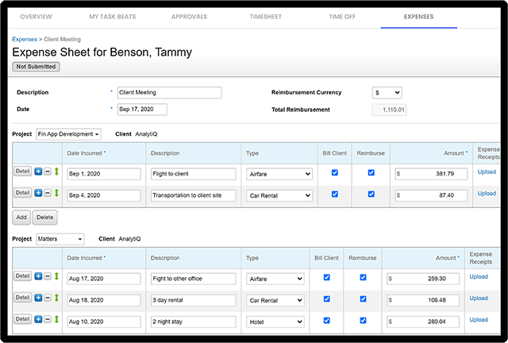Click the Aug 18, 2020 date incurred field
Screen dimensions: 508x343
coord(104,300)
